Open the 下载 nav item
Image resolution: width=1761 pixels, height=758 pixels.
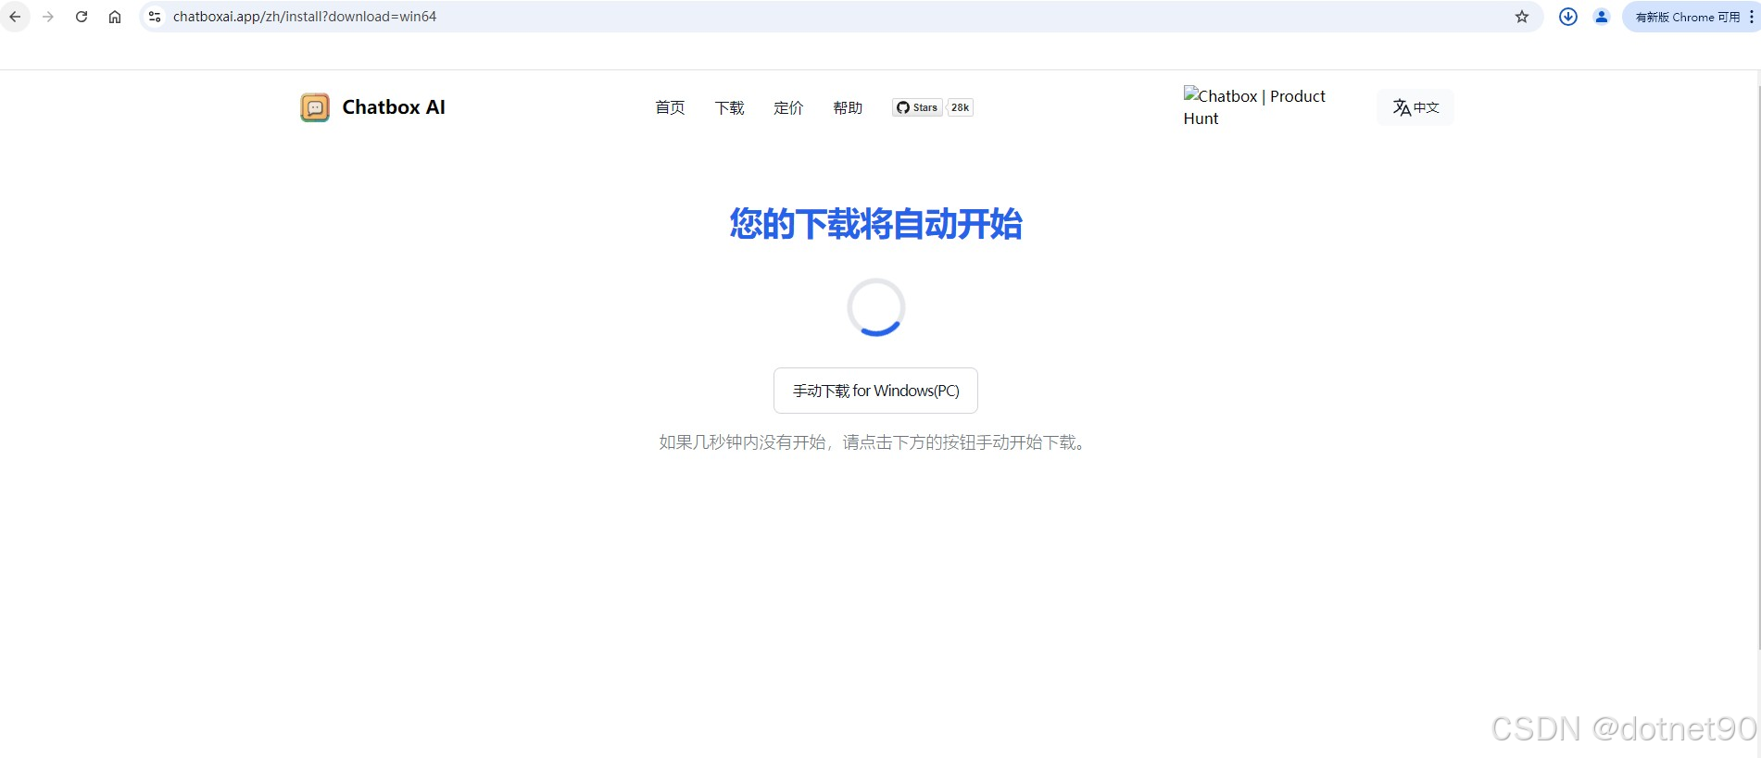729,107
